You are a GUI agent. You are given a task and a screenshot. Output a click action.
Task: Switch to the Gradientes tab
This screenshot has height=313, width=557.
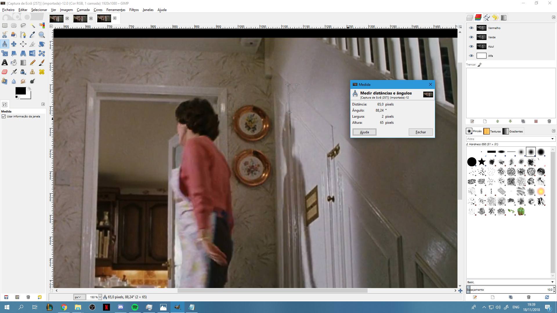point(513,131)
